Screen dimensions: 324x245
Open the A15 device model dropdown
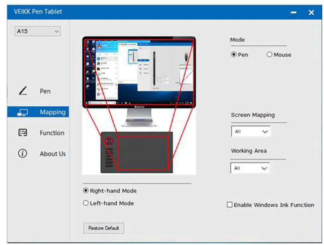point(38,32)
